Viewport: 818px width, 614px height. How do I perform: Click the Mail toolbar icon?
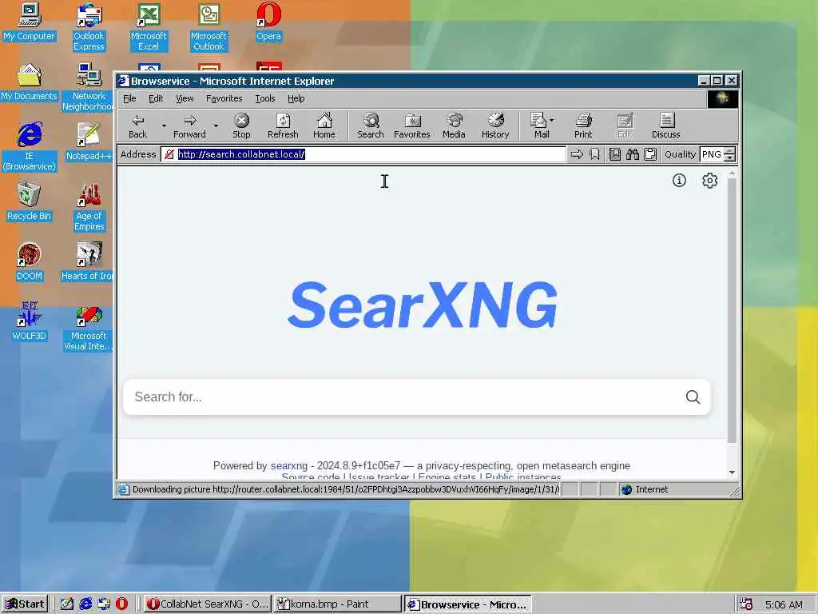(539, 126)
